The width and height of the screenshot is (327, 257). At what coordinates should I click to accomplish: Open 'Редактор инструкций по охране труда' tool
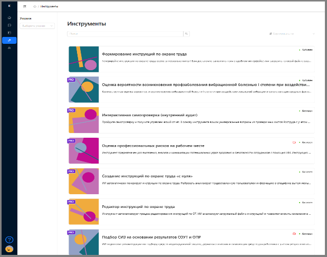point(138,206)
